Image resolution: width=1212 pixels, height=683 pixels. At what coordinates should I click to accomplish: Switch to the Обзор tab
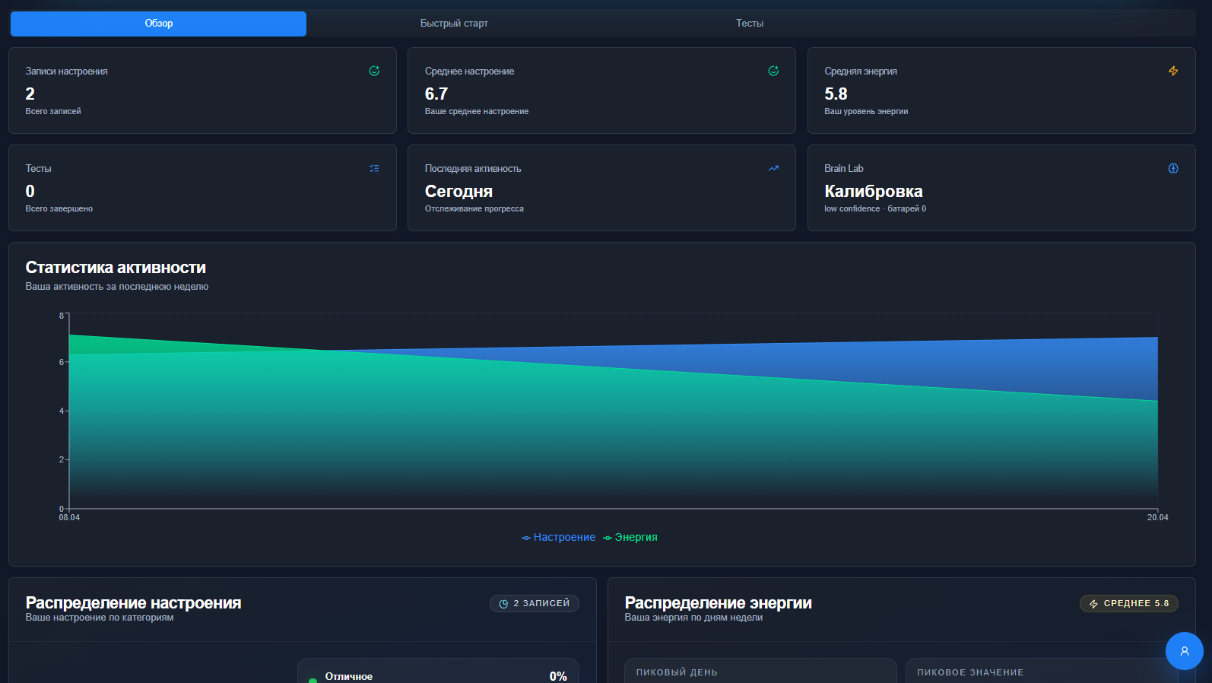pyautogui.click(x=158, y=24)
